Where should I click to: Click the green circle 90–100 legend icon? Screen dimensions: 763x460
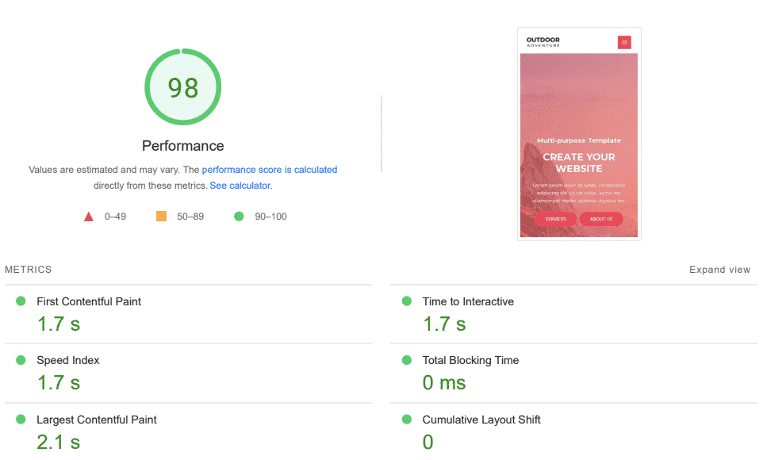(x=239, y=216)
